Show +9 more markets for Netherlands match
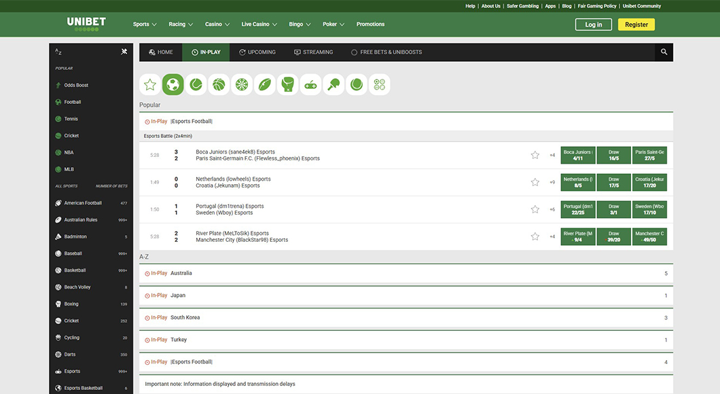This screenshot has height=394, width=720. (x=552, y=182)
